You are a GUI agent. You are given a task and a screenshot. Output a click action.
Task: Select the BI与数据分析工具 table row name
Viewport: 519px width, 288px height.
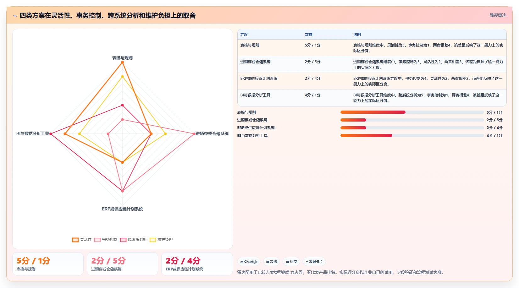(x=255, y=95)
